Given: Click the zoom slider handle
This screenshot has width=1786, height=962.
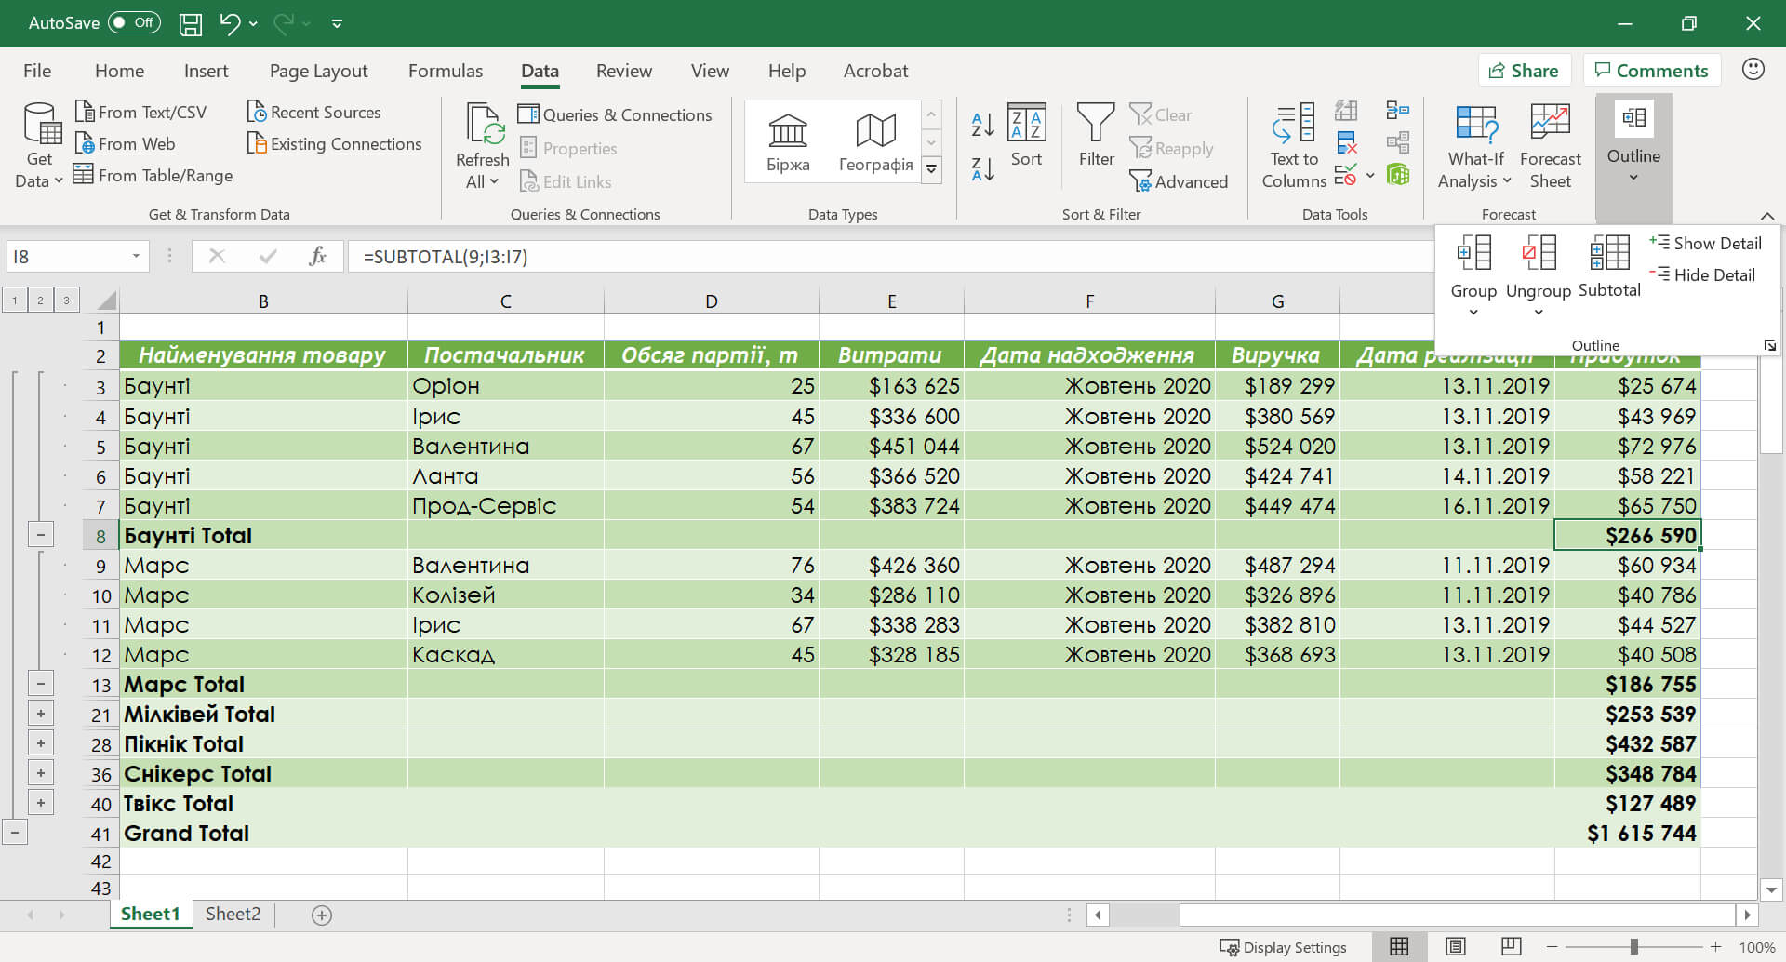Looking at the screenshot, I should tap(1633, 947).
